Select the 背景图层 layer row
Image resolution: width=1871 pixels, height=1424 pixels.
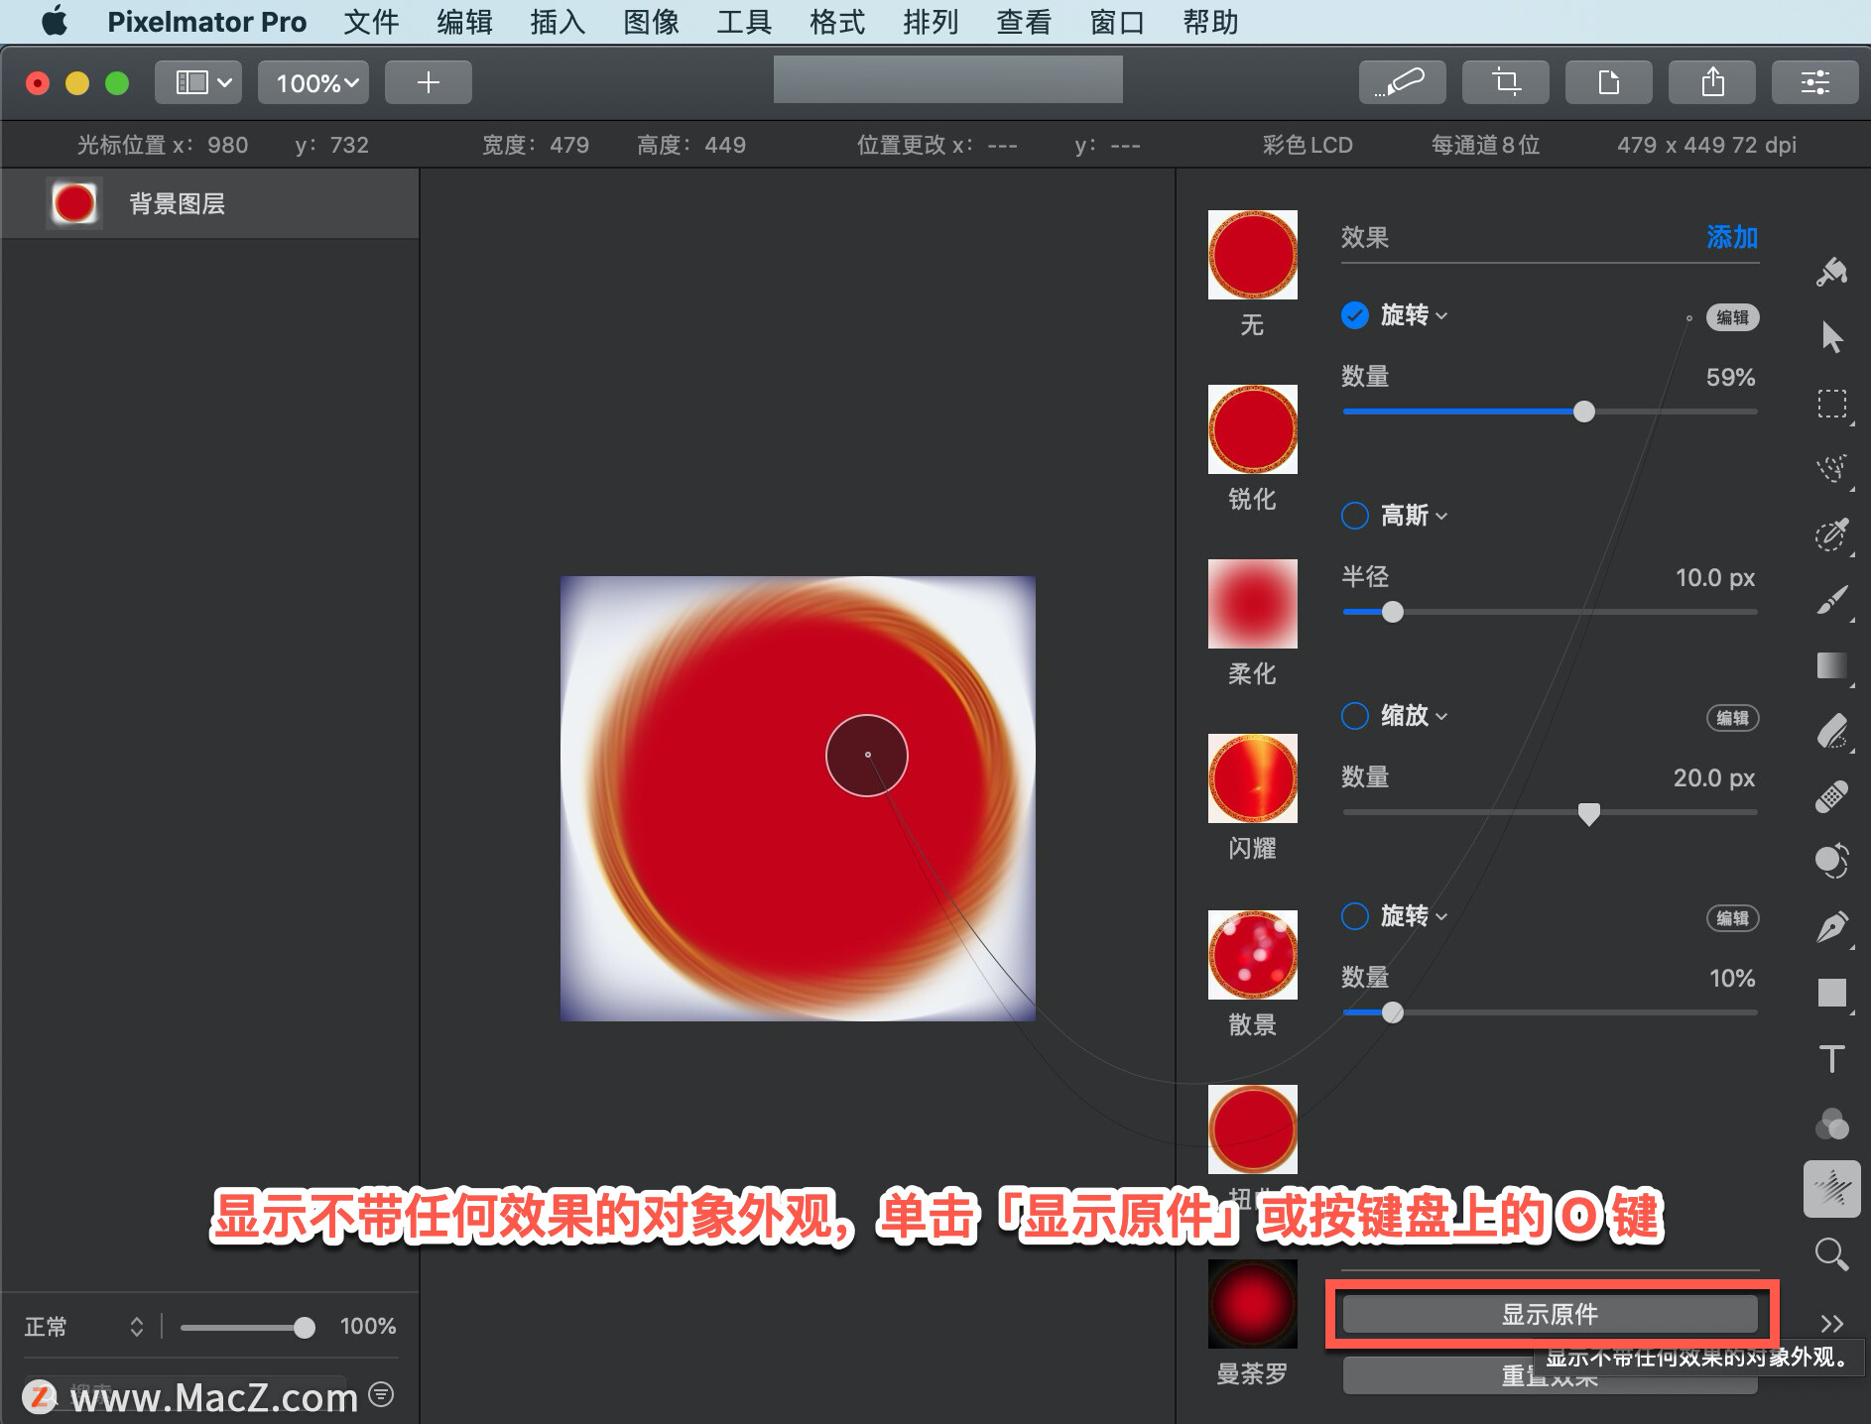point(210,203)
